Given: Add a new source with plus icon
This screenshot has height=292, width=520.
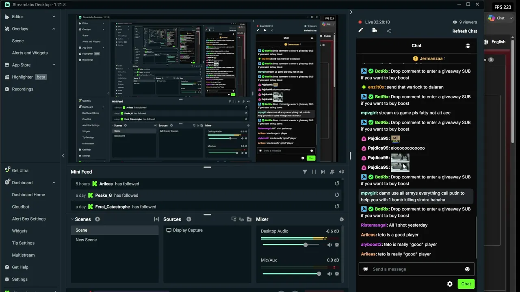Looking at the screenshot, I should coord(189,219).
